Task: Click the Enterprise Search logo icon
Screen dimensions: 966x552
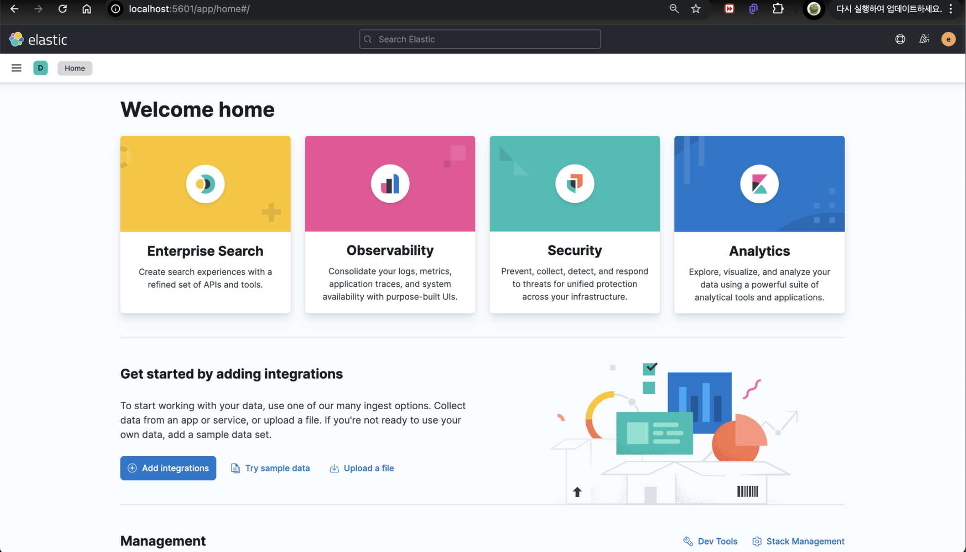Action: [205, 184]
